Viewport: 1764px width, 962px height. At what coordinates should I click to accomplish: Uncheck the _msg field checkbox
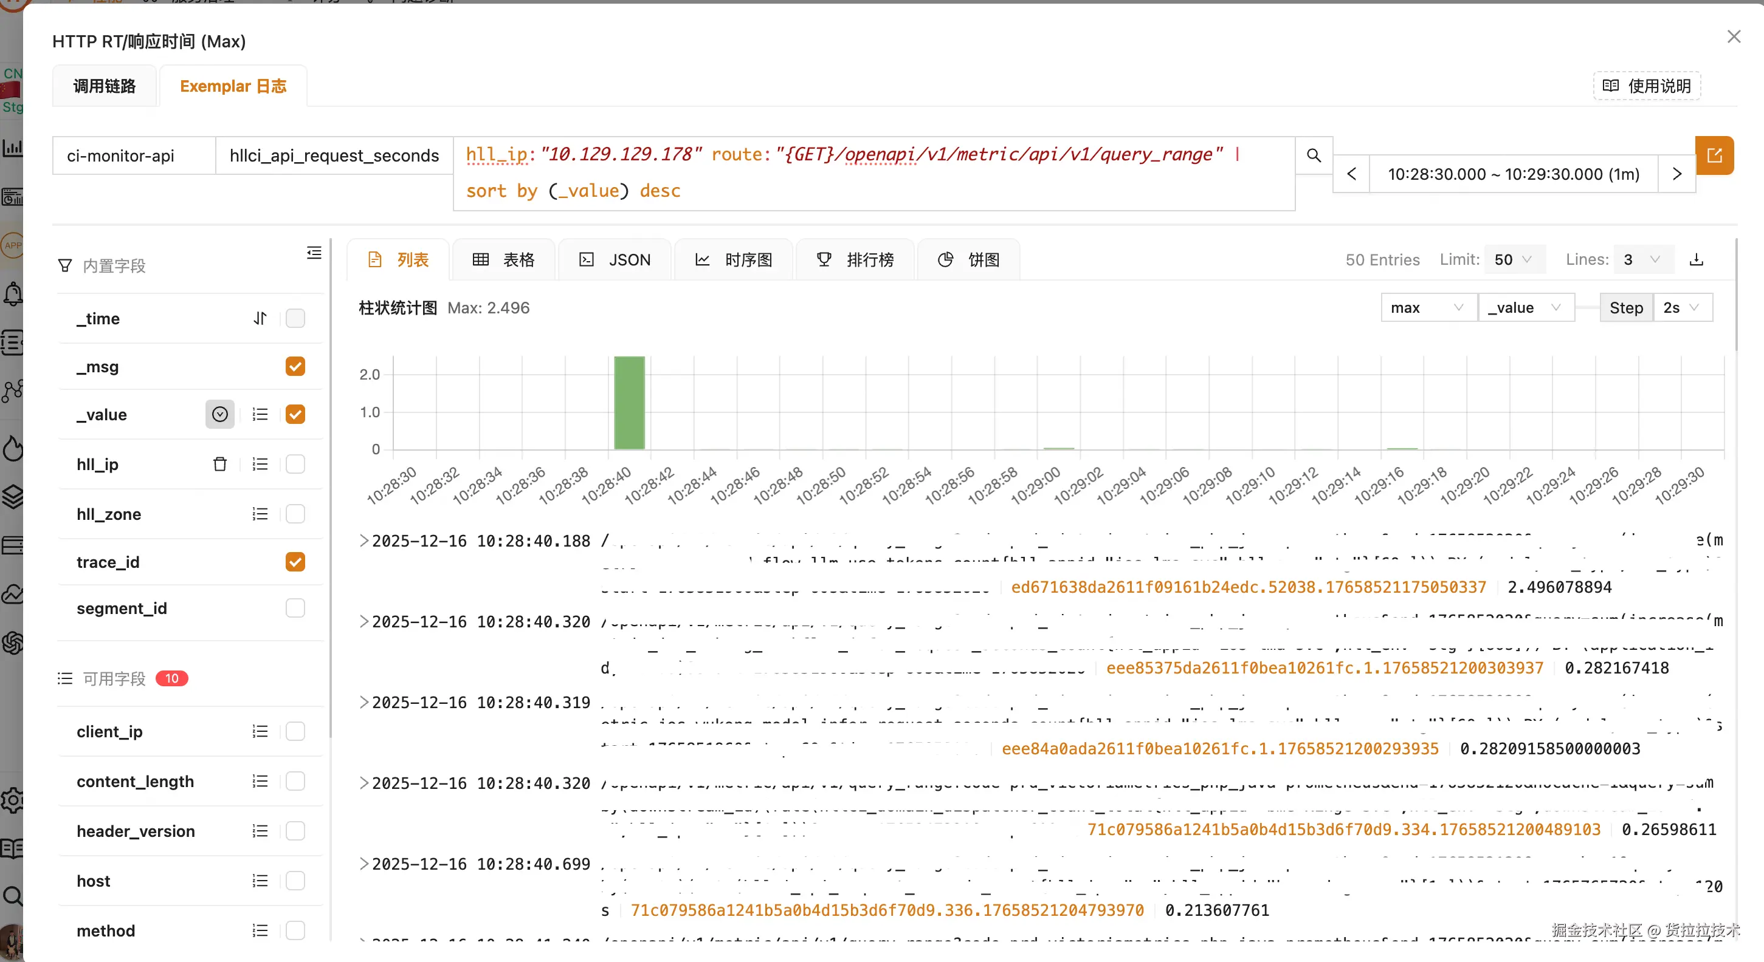295,367
